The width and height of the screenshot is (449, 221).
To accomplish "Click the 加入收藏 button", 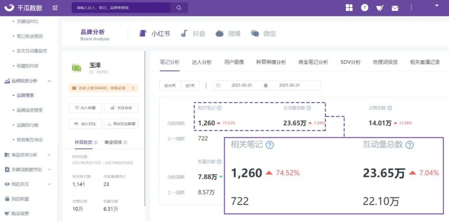I will [85, 108].
